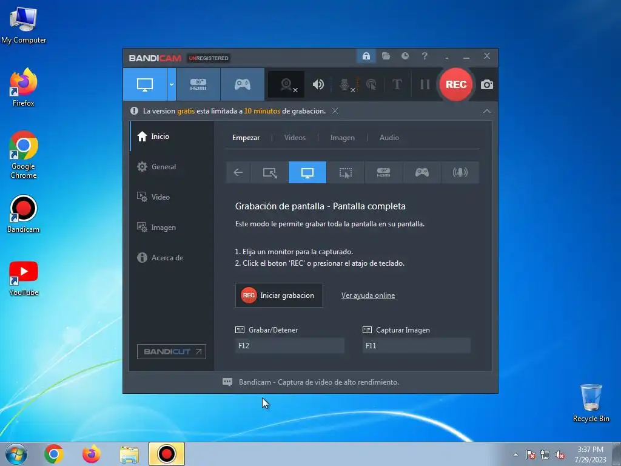The image size is (621, 466).
Task: Dismiss the free version limit notice
Action: (335, 111)
